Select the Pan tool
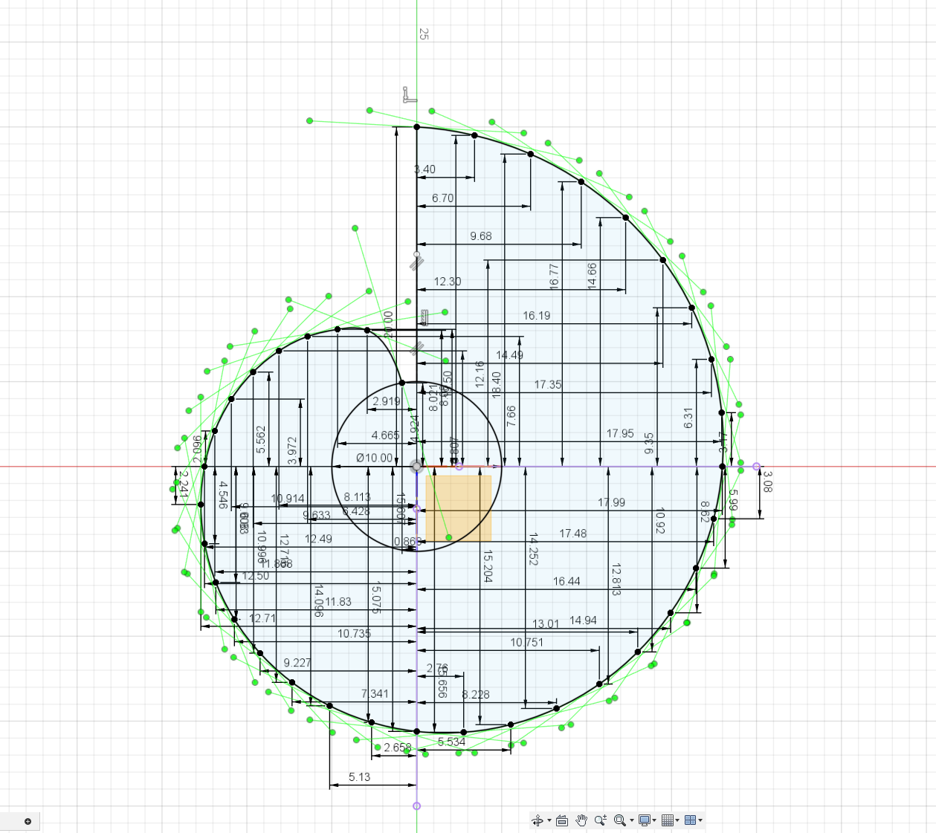The width and height of the screenshot is (936, 833). point(581,820)
